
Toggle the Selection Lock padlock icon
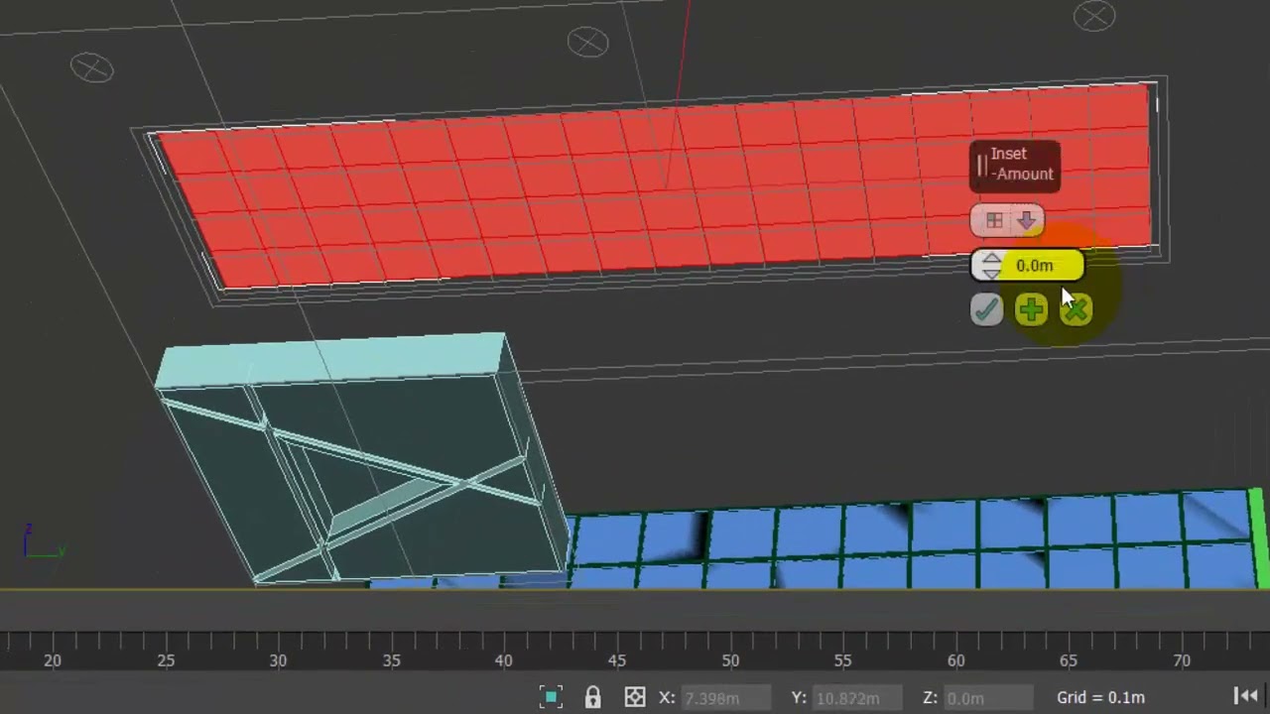(x=592, y=697)
